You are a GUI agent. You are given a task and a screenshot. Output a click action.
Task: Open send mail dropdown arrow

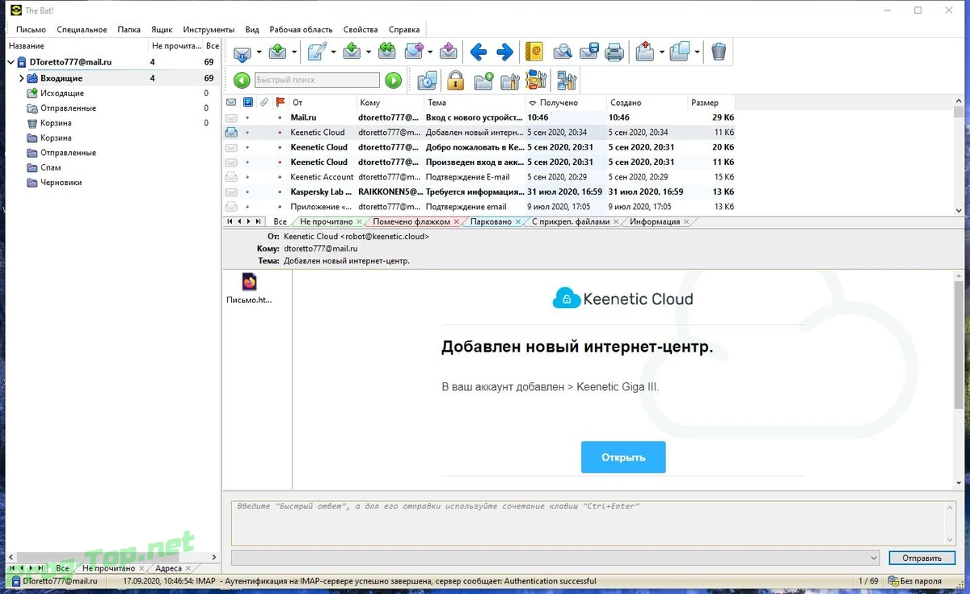[x=294, y=53]
